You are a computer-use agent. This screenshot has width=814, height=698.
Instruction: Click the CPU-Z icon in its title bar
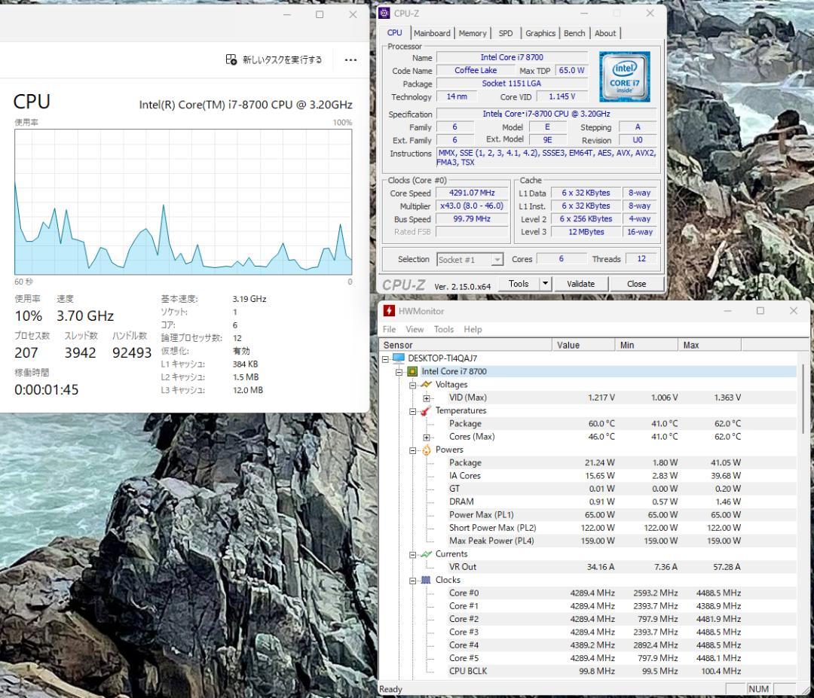(386, 13)
